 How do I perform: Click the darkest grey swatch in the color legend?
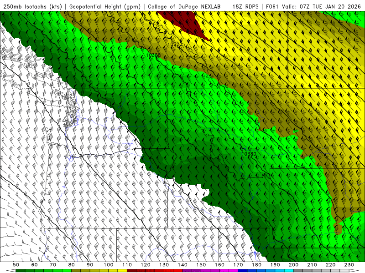(x=298, y=271)
